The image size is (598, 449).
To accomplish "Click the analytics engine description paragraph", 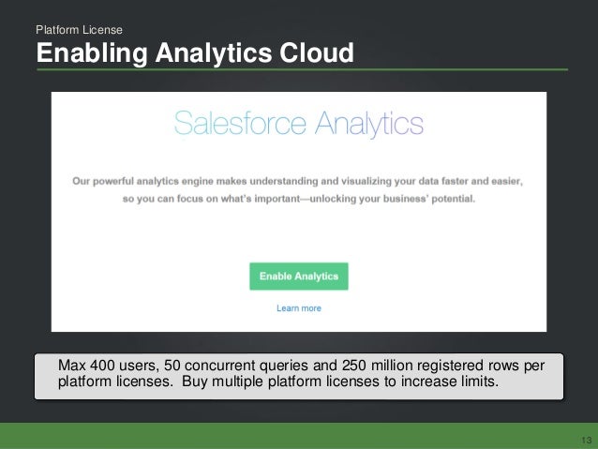I will coord(298,189).
